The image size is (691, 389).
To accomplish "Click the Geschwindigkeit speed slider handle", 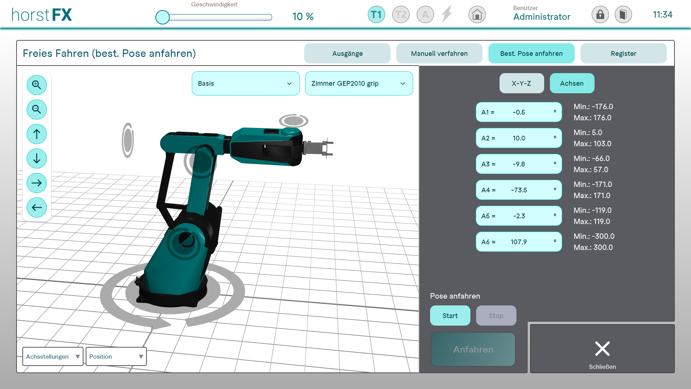I will coord(163,17).
